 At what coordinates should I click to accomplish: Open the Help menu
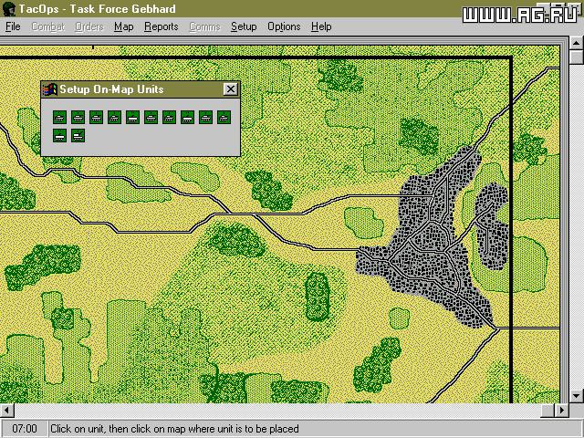(x=321, y=26)
